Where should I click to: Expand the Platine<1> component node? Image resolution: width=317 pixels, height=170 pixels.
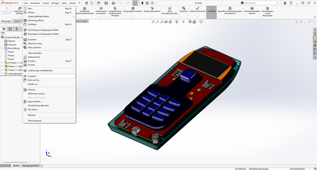(x=2, y=66)
